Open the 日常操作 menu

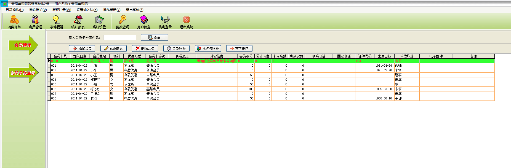tap(15, 10)
